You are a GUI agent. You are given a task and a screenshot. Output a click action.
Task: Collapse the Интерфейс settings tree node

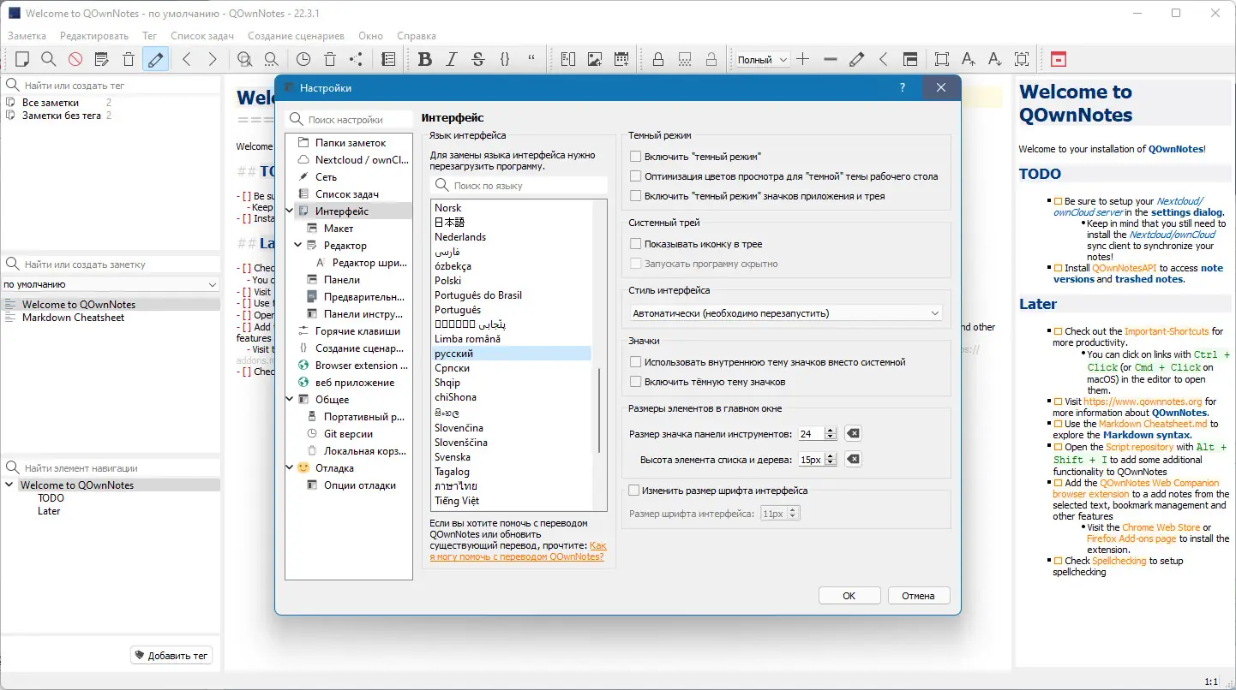[x=291, y=211]
